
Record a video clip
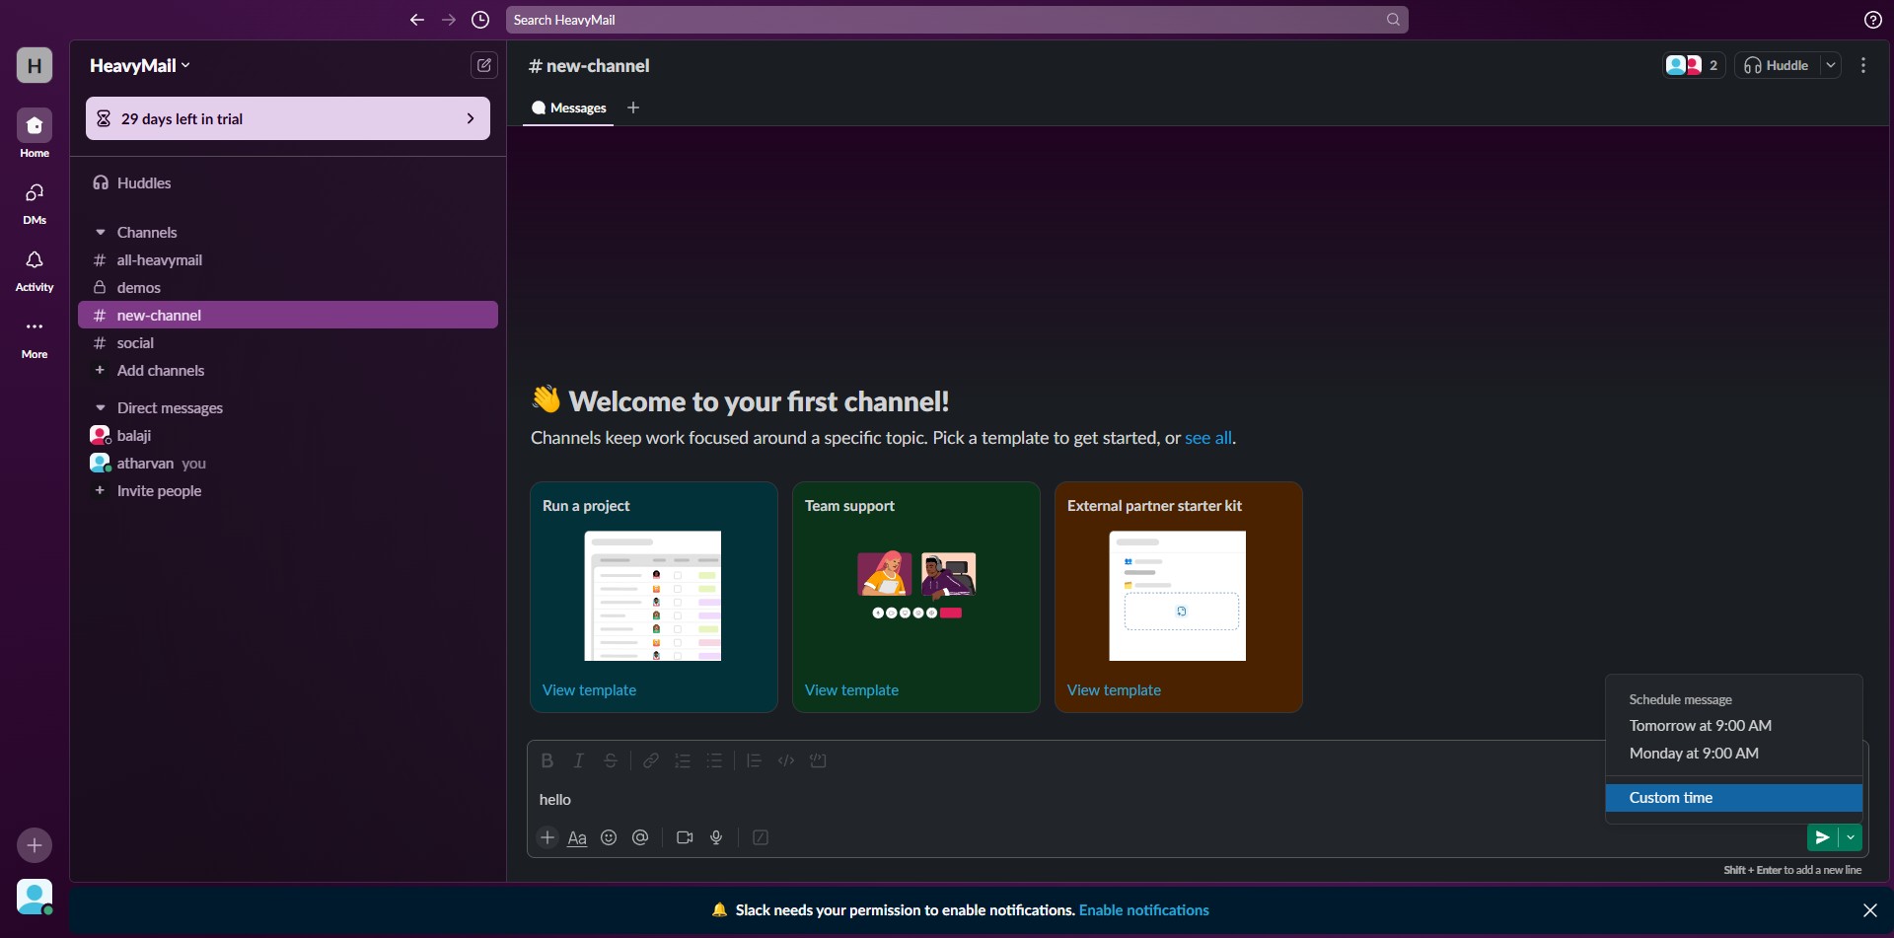[685, 837]
